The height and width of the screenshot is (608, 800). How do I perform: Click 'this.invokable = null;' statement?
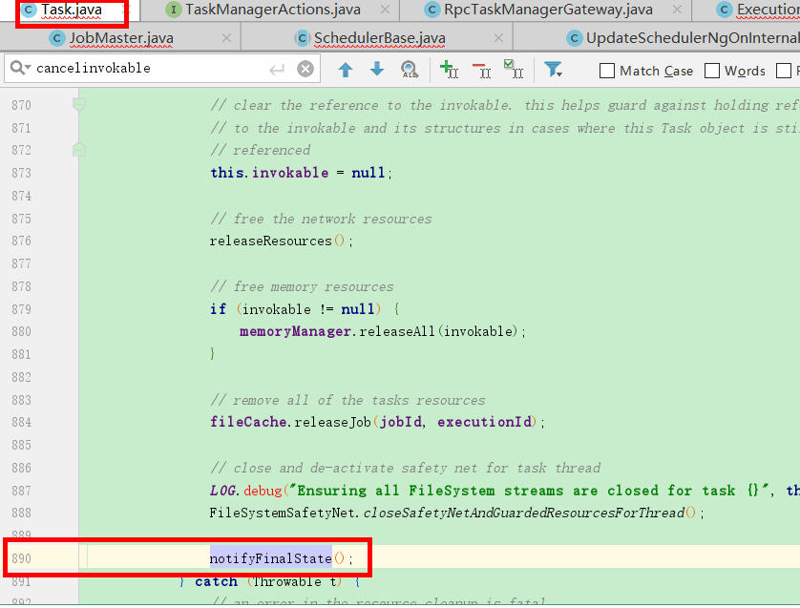click(x=301, y=173)
